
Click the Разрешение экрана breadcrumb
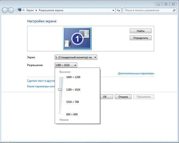51,10
